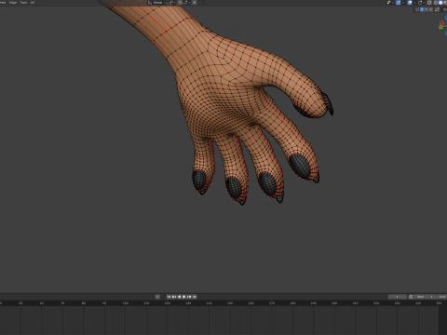The height and width of the screenshot is (335, 447).
Task: Click the play animation button
Action: coord(184,297)
